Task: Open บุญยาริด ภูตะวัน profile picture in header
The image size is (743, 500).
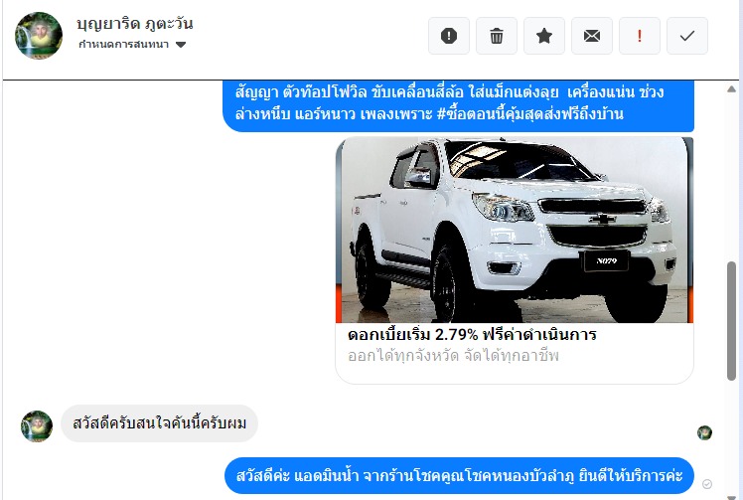Action: (39, 36)
